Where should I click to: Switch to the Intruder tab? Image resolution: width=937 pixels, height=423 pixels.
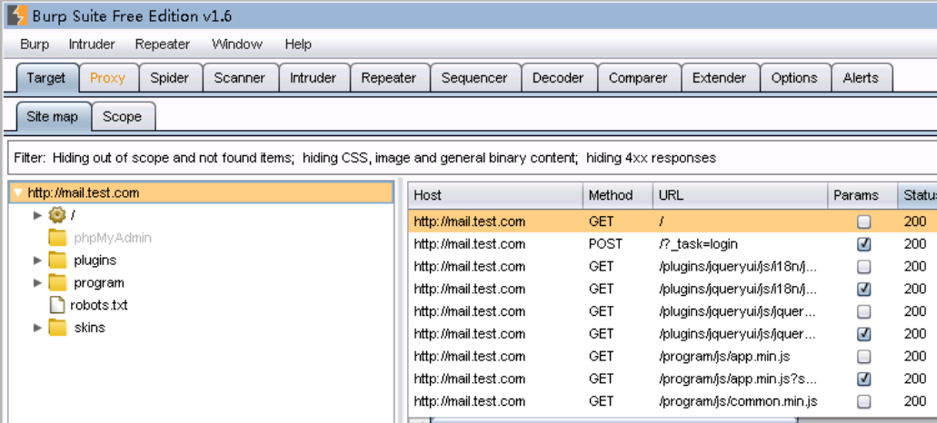(x=314, y=78)
